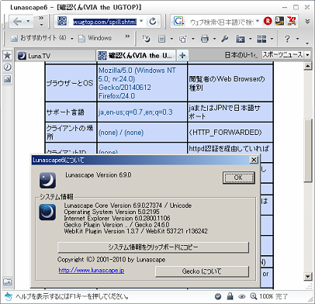Expand the search toolbar overflow chevron
Screen dimensions: 315x304
pos(307,22)
